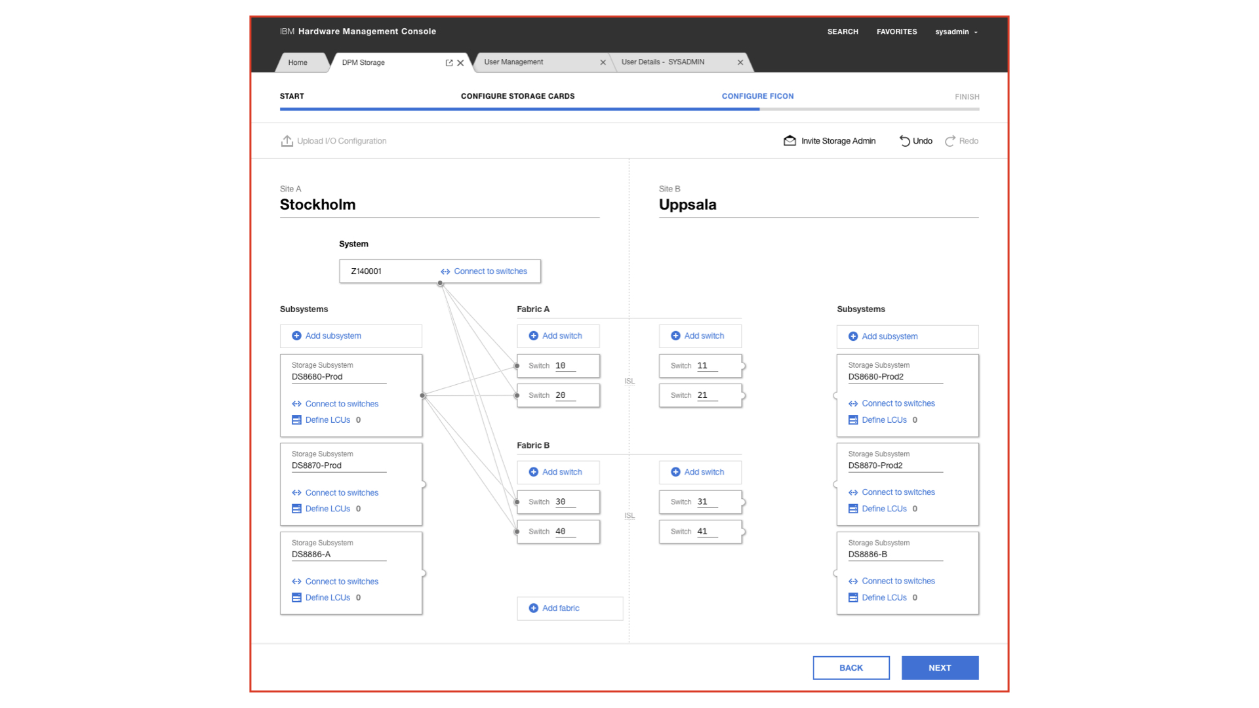Add a switch to Fabric B right column
The width and height of the screenshot is (1259, 708).
point(700,472)
